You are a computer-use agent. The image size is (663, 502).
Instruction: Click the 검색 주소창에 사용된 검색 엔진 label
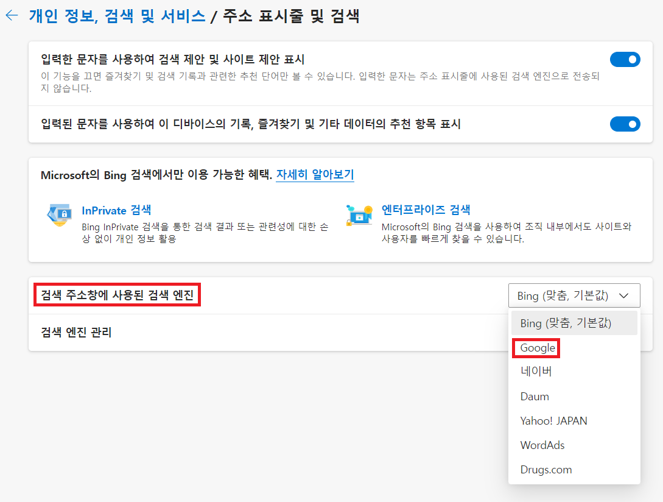pos(117,295)
